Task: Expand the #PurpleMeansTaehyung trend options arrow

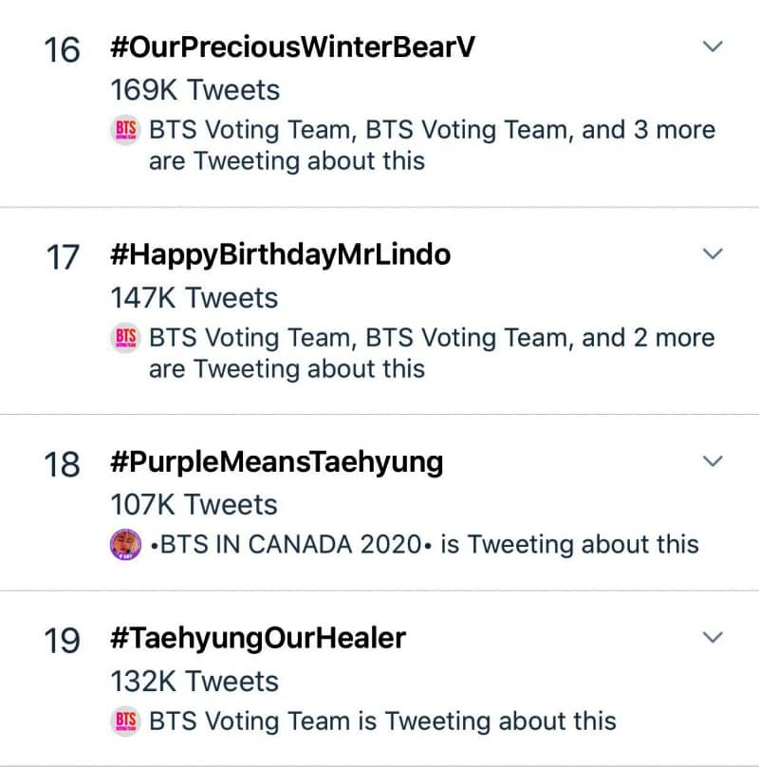Action: coord(712,461)
